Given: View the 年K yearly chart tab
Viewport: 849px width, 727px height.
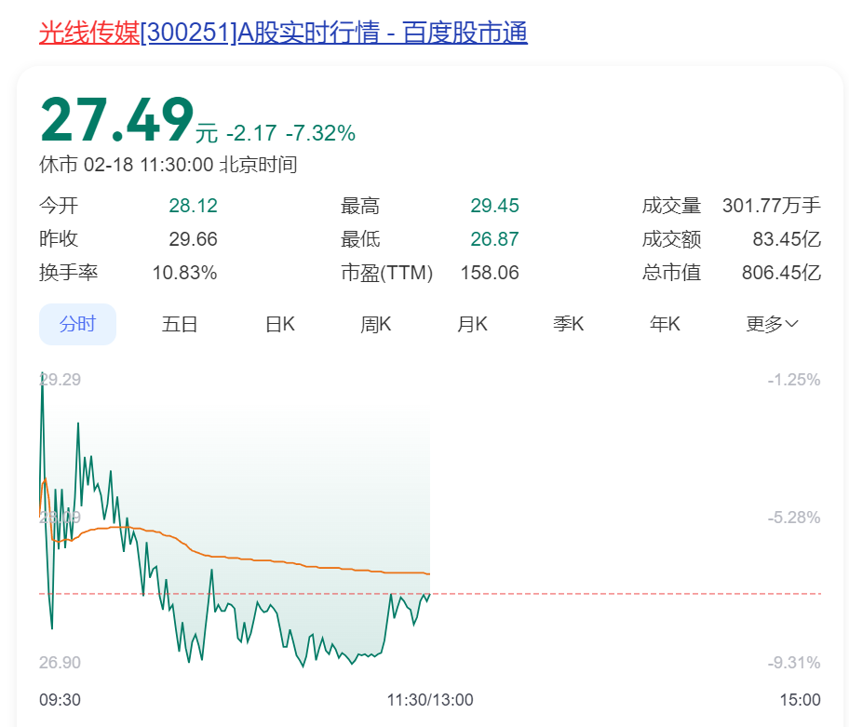Looking at the screenshot, I should (665, 324).
